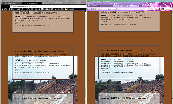Go back in the Chrome window
This screenshot has width=173, height=104.
coord(3,6)
